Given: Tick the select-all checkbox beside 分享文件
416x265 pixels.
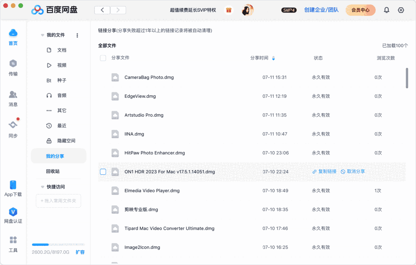Looking at the screenshot, I should pos(103,58).
